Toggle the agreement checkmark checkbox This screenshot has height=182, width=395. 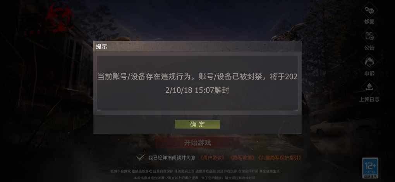(140, 158)
